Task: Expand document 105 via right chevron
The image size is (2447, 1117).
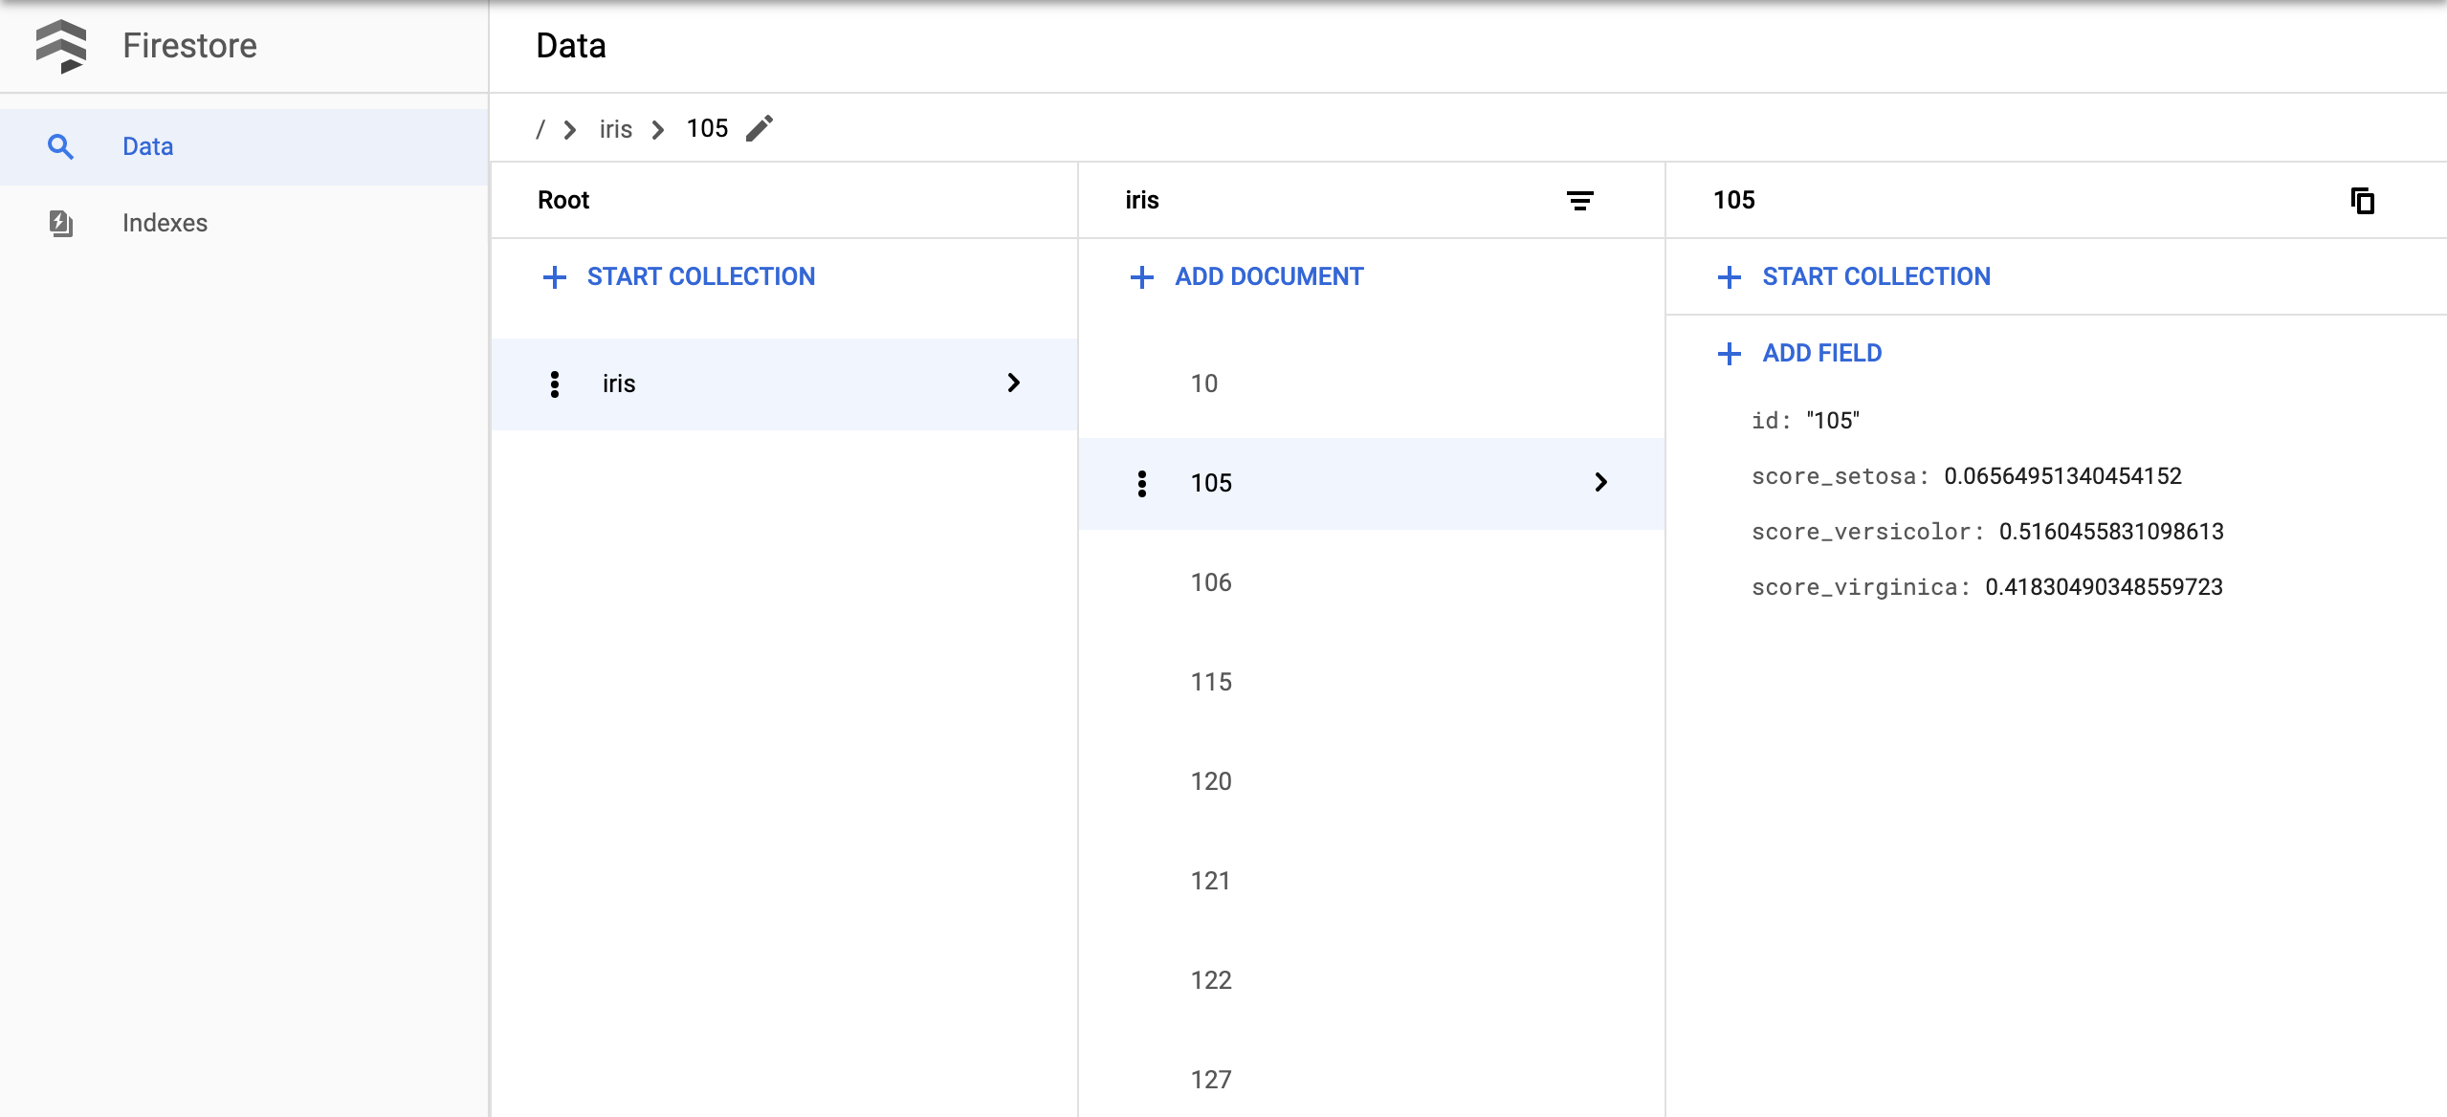Action: tap(1601, 483)
